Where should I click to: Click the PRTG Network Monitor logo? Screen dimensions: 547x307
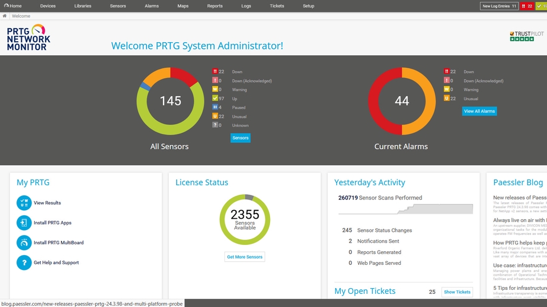pos(28,38)
